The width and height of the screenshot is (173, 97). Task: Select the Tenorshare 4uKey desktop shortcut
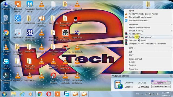pos(29,6)
